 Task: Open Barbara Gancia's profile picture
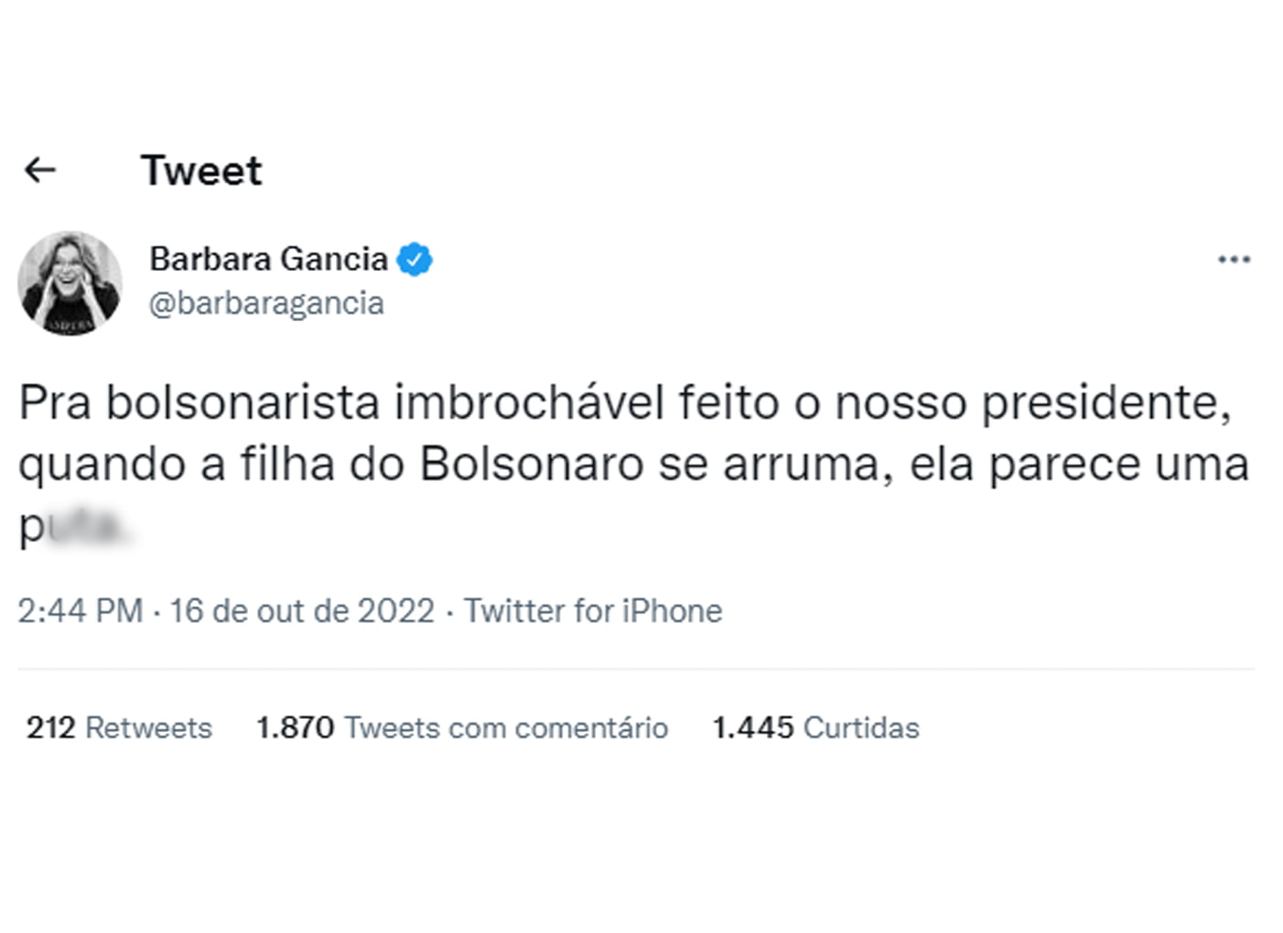tap(70, 284)
